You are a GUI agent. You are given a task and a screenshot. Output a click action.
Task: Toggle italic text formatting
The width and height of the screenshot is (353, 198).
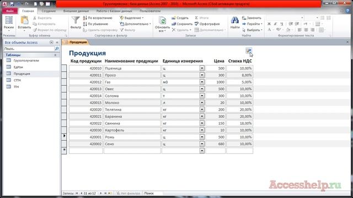tap(275, 24)
